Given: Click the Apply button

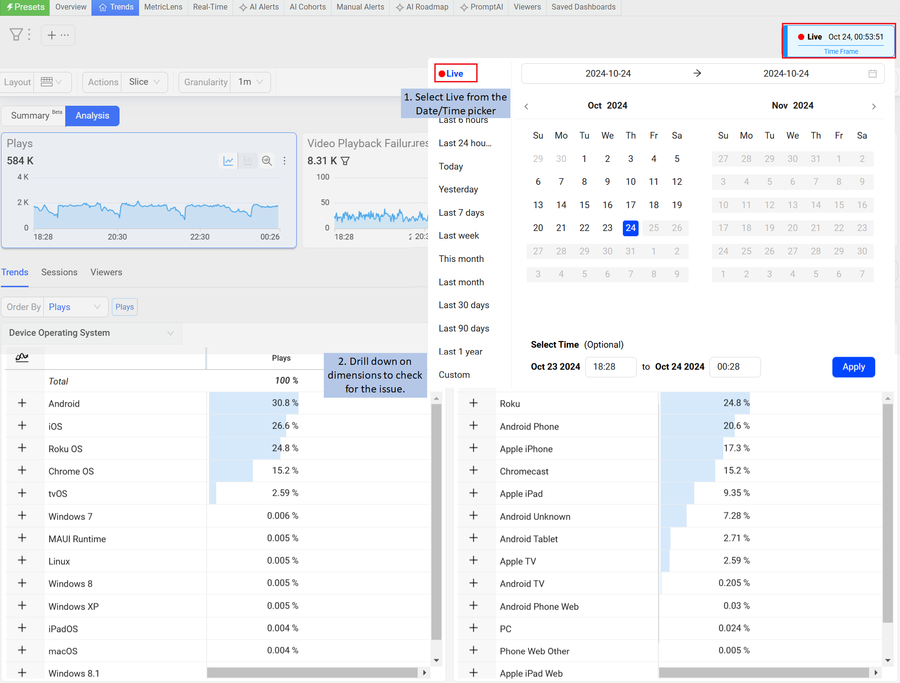Looking at the screenshot, I should 853,367.
